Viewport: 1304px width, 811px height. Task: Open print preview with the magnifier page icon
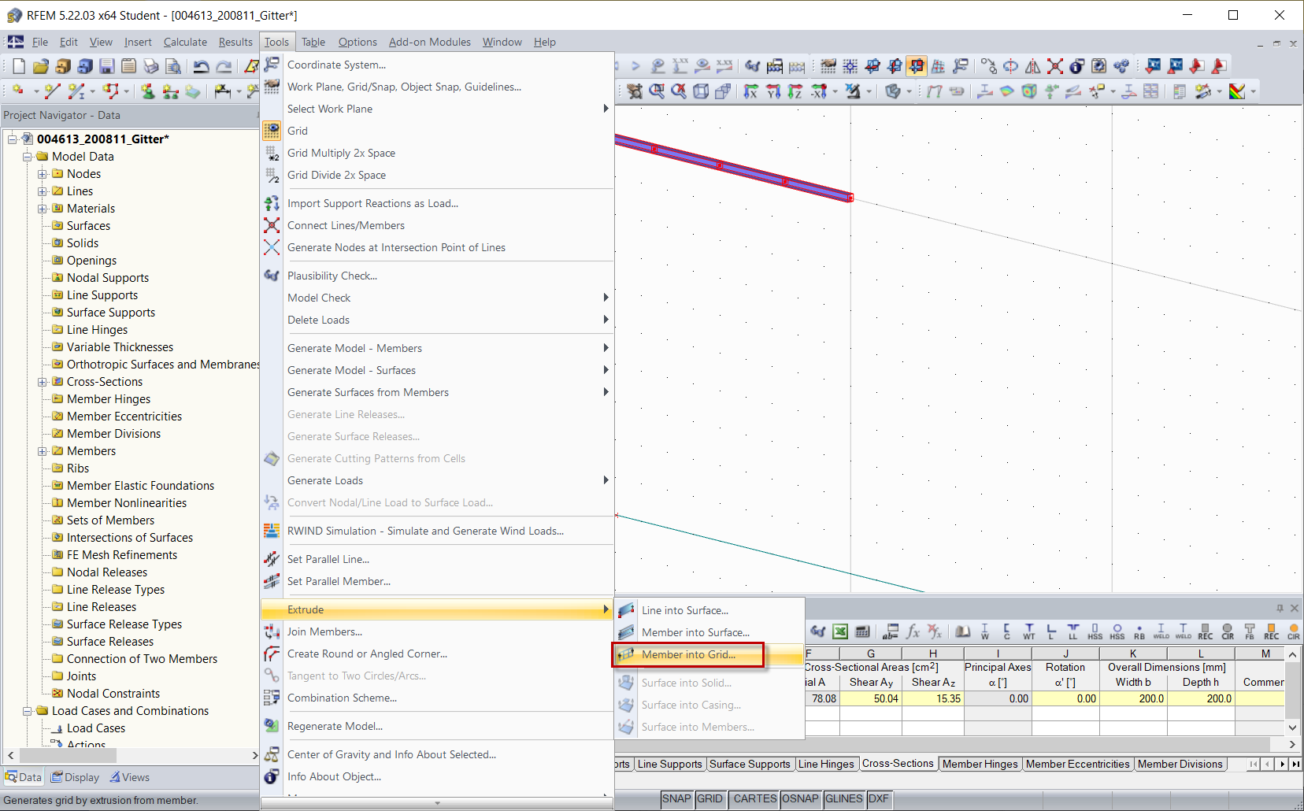[173, 66]
